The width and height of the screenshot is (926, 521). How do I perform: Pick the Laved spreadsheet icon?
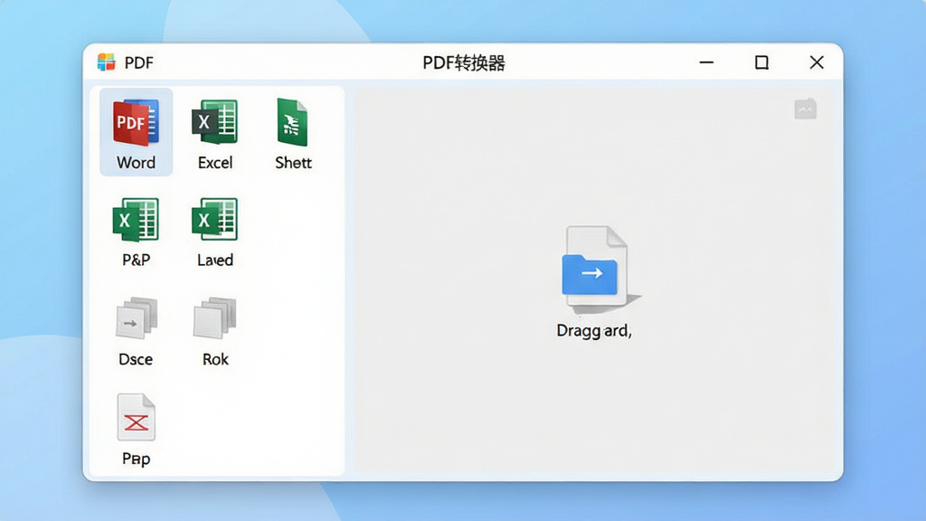(215, 219)
